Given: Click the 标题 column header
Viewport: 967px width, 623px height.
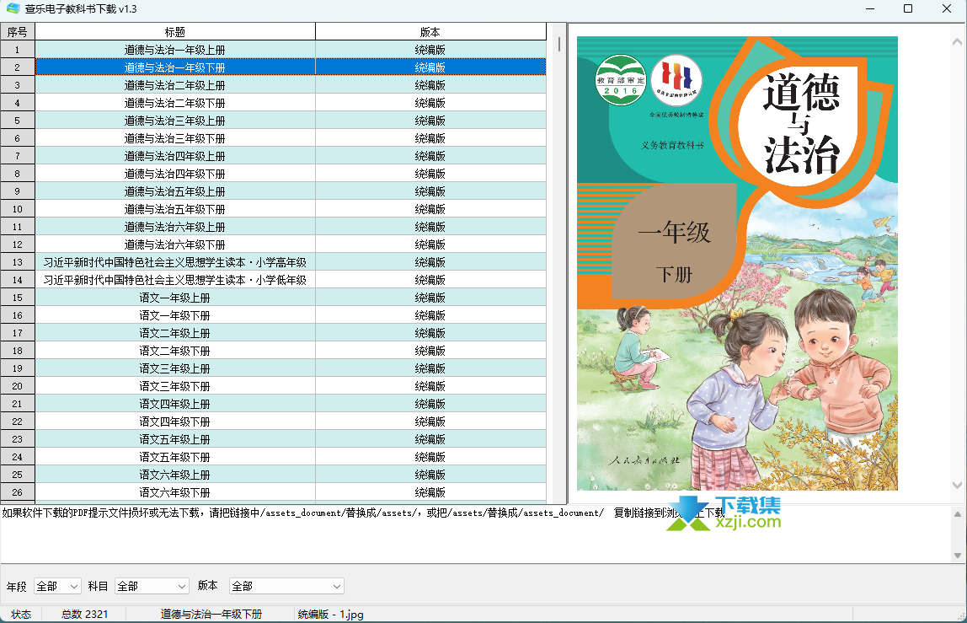Looking at the screenshot, I should 175,31.
